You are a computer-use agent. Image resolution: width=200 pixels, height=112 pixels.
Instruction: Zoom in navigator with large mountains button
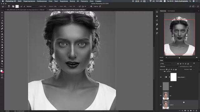[x=197, y=58]
